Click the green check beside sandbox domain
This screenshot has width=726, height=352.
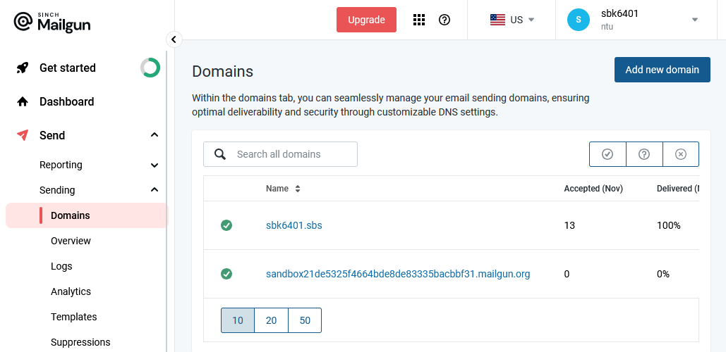(226, 274)
